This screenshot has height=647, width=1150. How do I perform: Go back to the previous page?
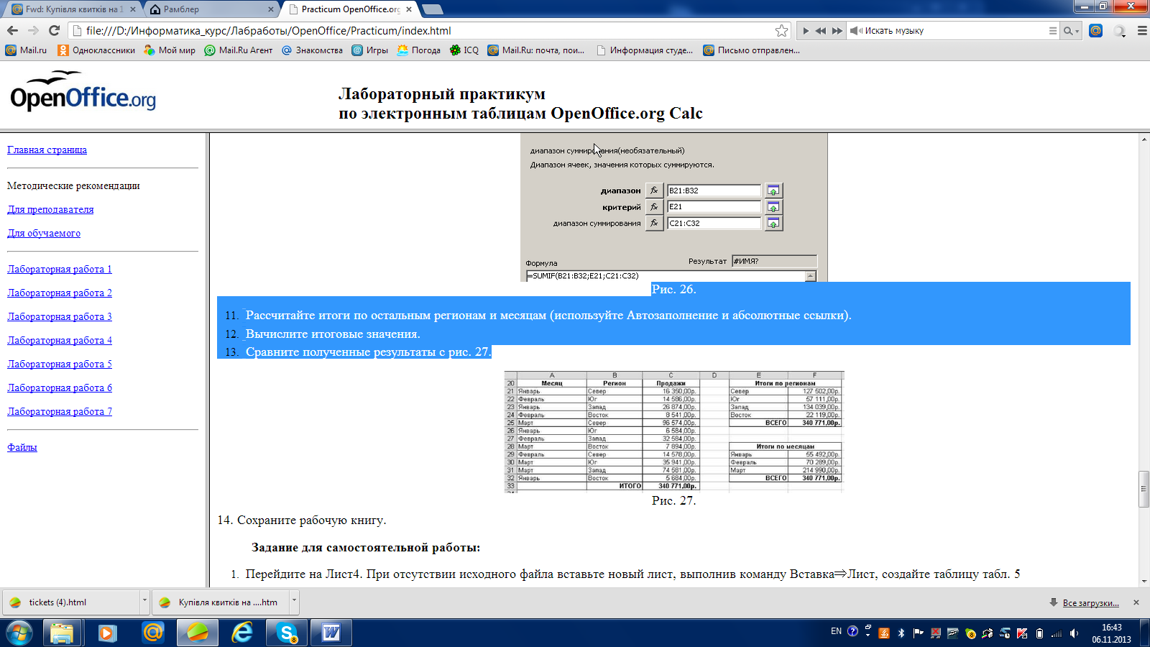12,30
